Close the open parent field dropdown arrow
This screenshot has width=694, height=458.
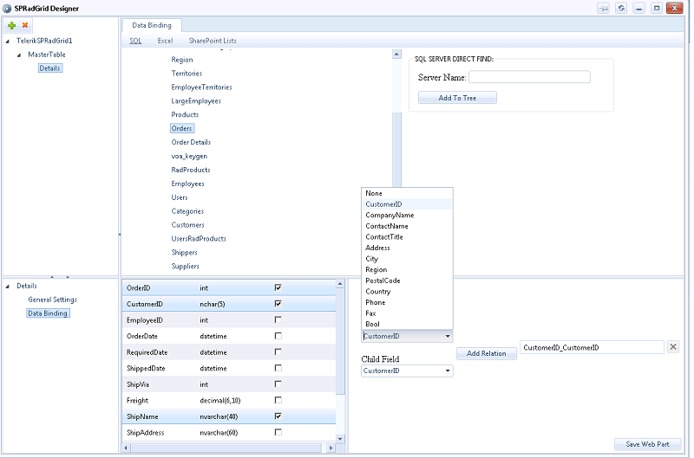[x=448, y=336]
